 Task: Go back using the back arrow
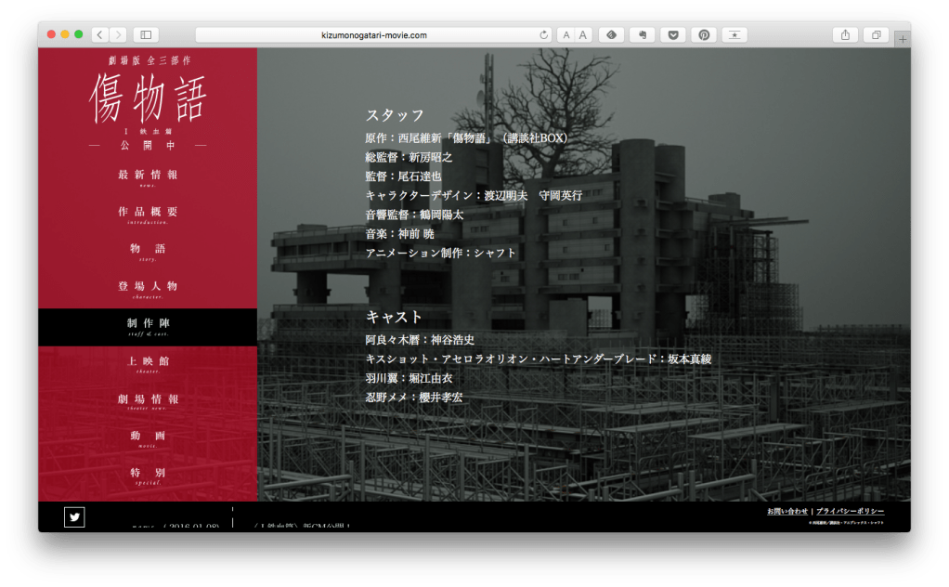(99, 34)
